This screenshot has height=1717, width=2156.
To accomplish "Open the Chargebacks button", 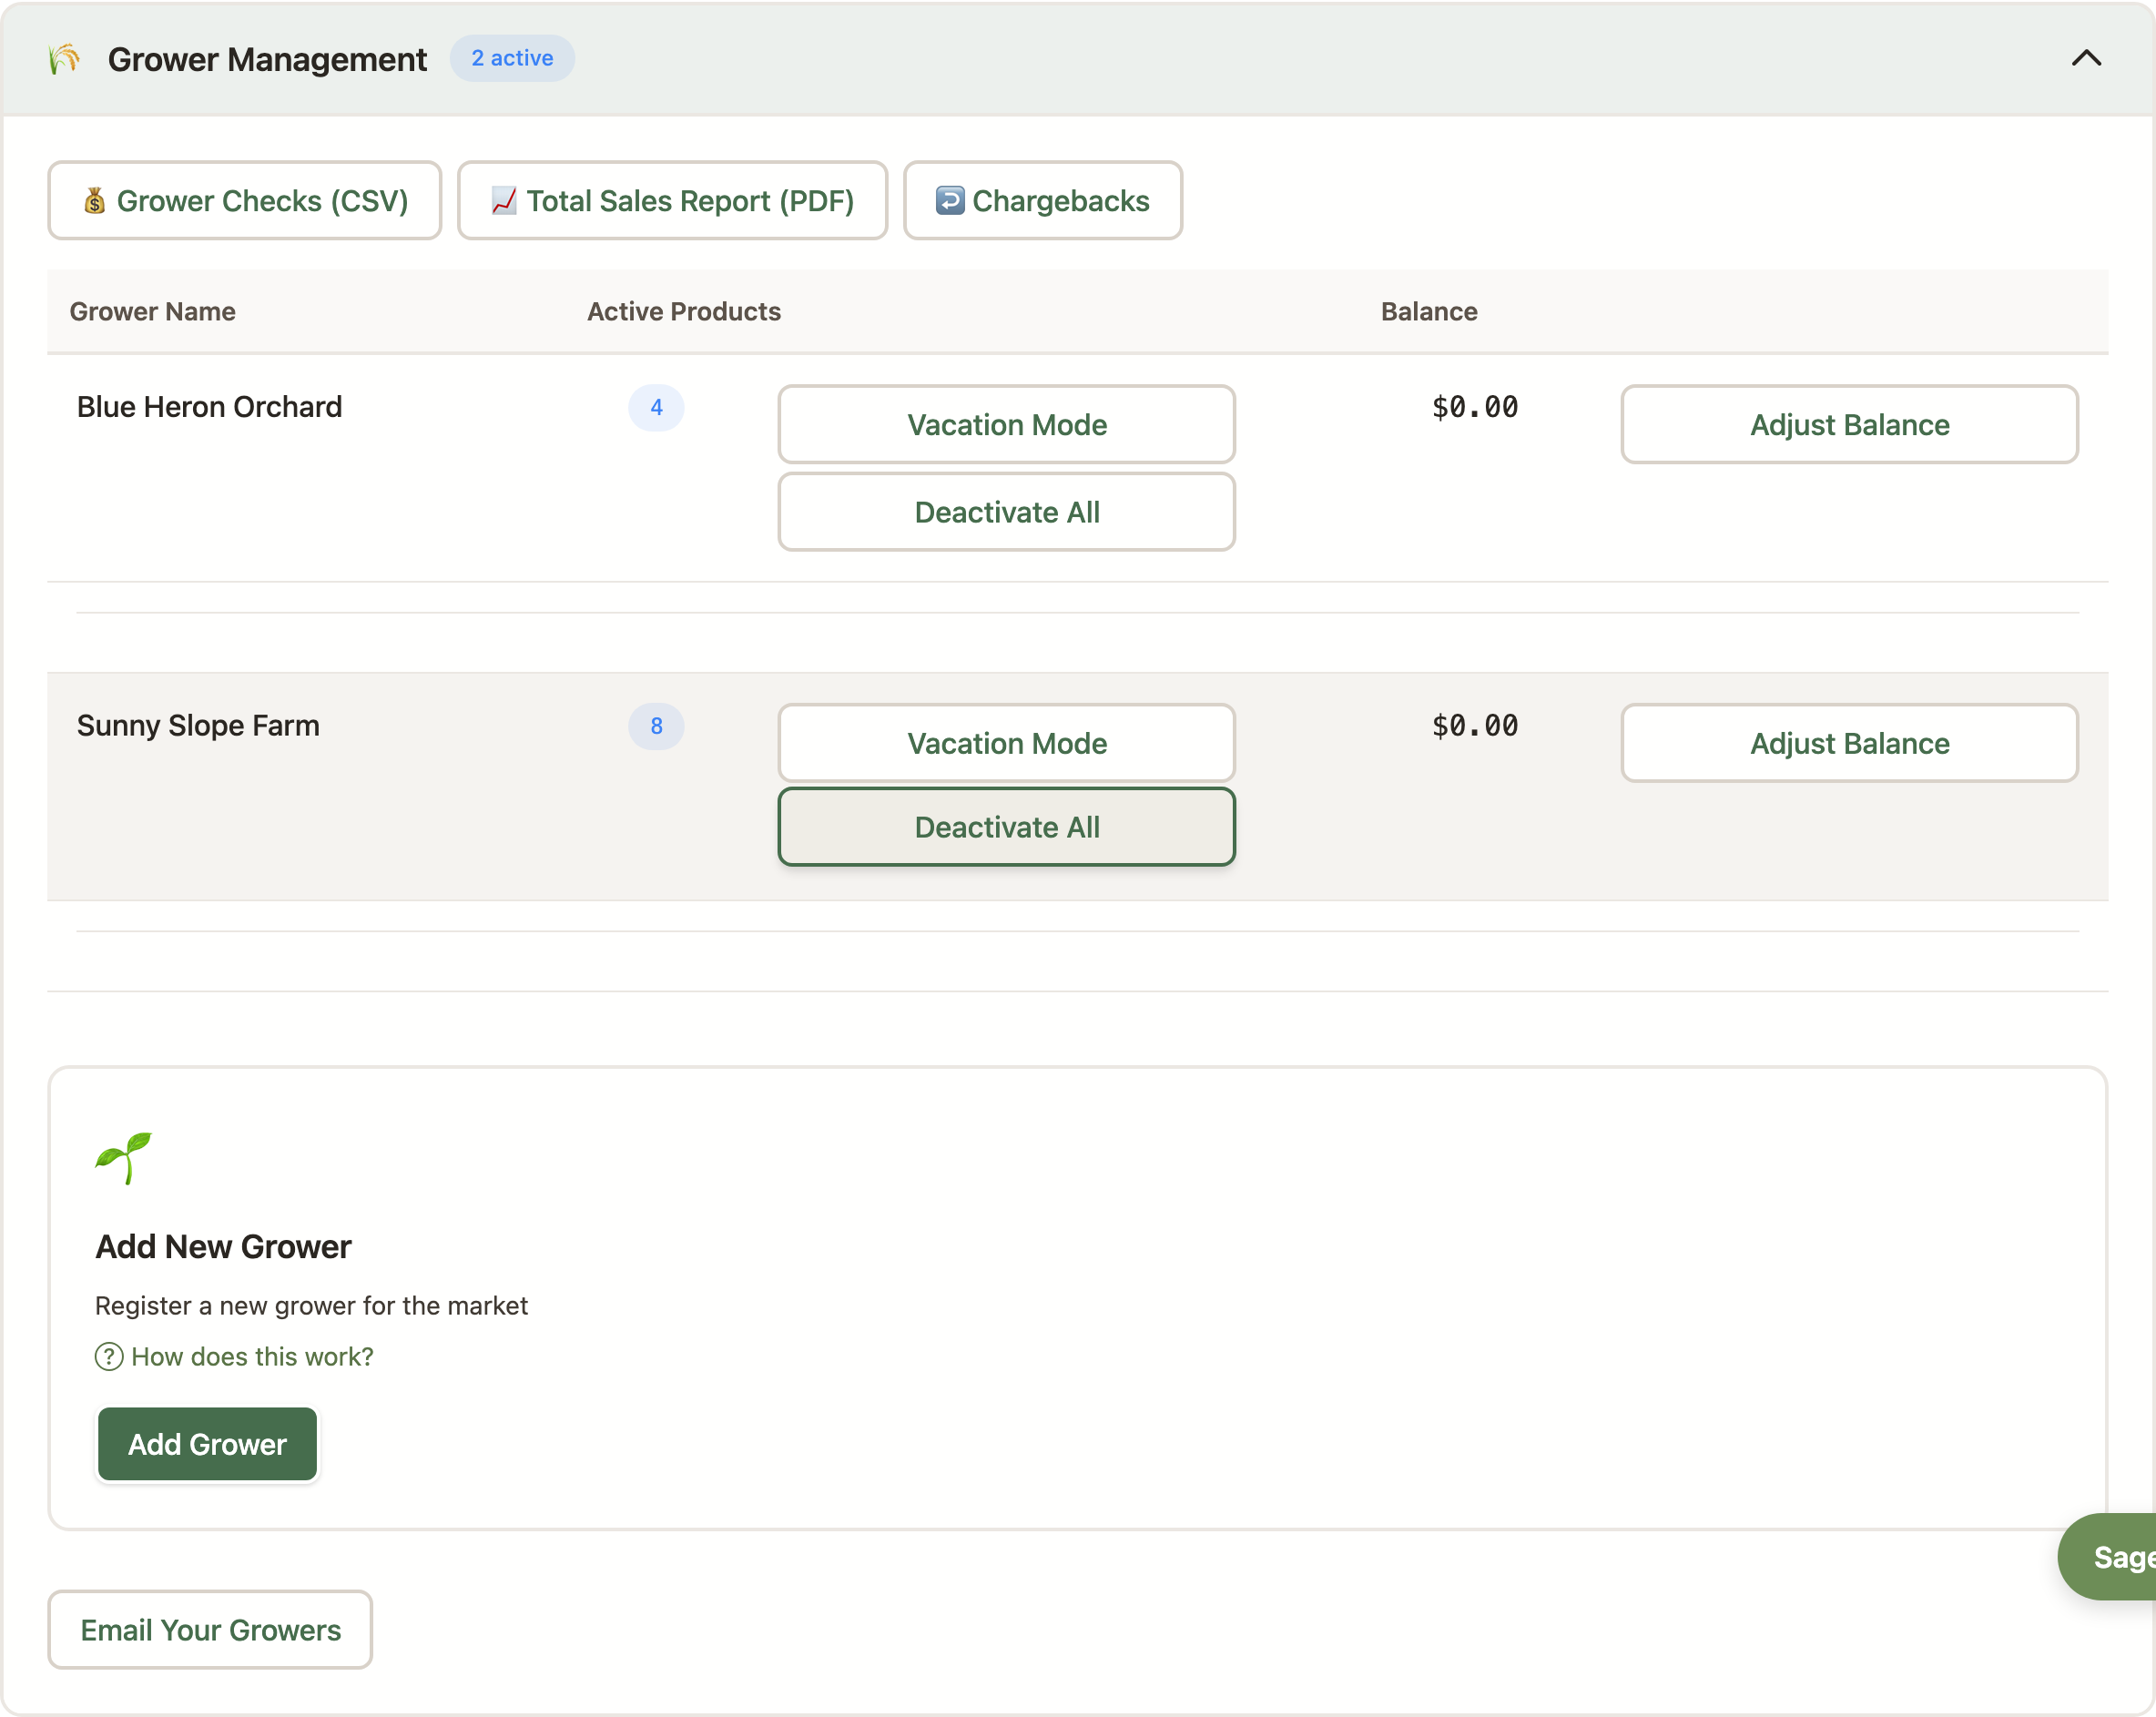I will [1043, 200].
